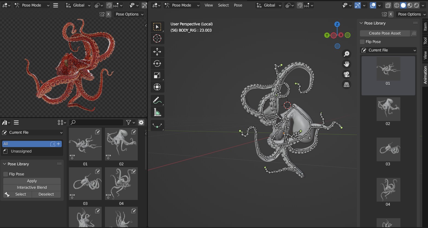Toggle snapping magnet in the right viewport header

point(300,5)
